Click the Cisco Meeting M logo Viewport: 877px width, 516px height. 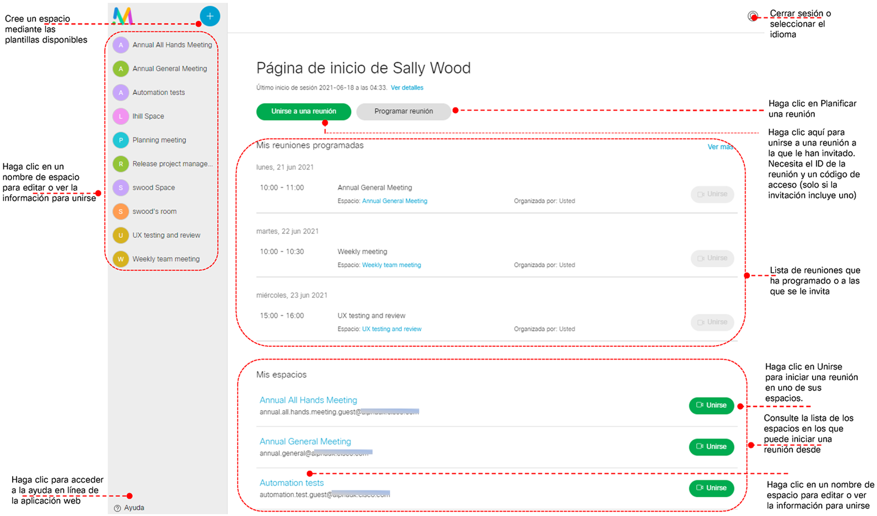point(123,16)
